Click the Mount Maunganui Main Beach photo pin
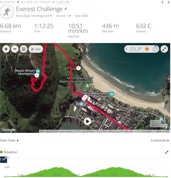 [112, 94]
